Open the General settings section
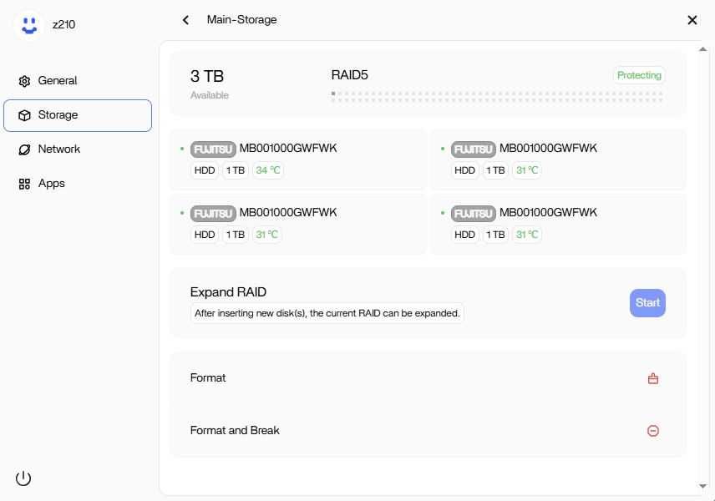The height and width of the screenshot is (501, 715). point(57,81)
